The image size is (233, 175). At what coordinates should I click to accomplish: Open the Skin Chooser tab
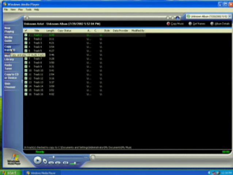[10, 85]
